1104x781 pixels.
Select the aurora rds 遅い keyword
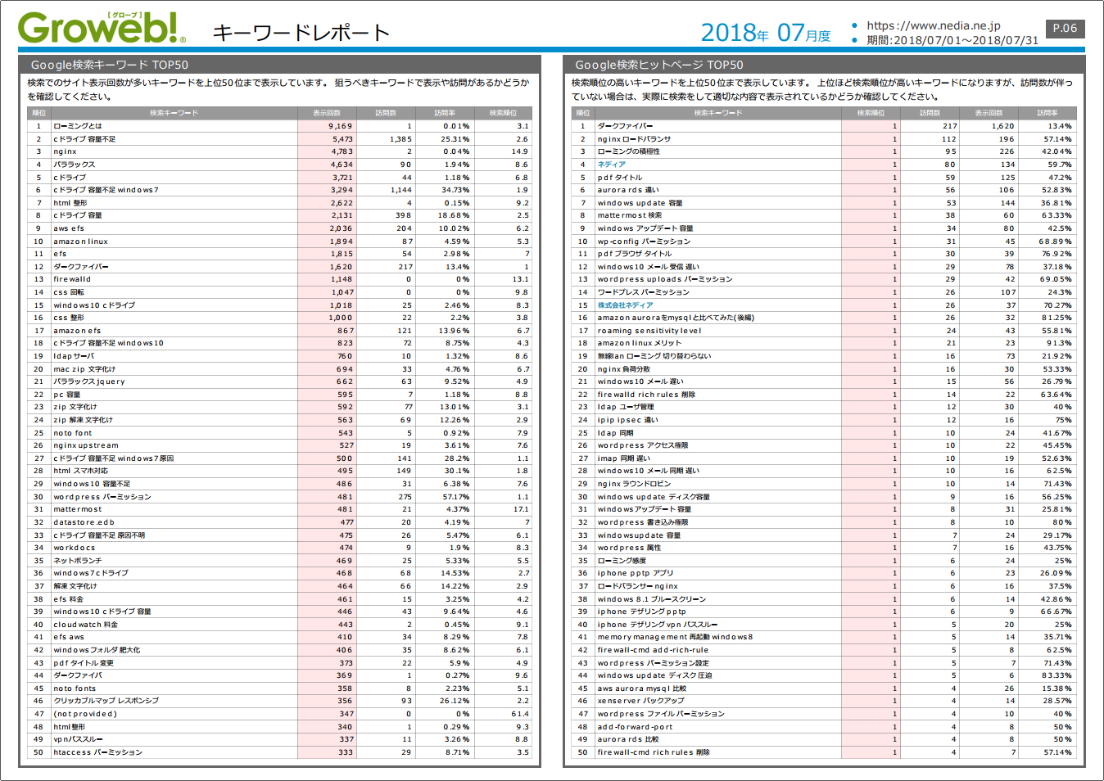pos(628,190)
